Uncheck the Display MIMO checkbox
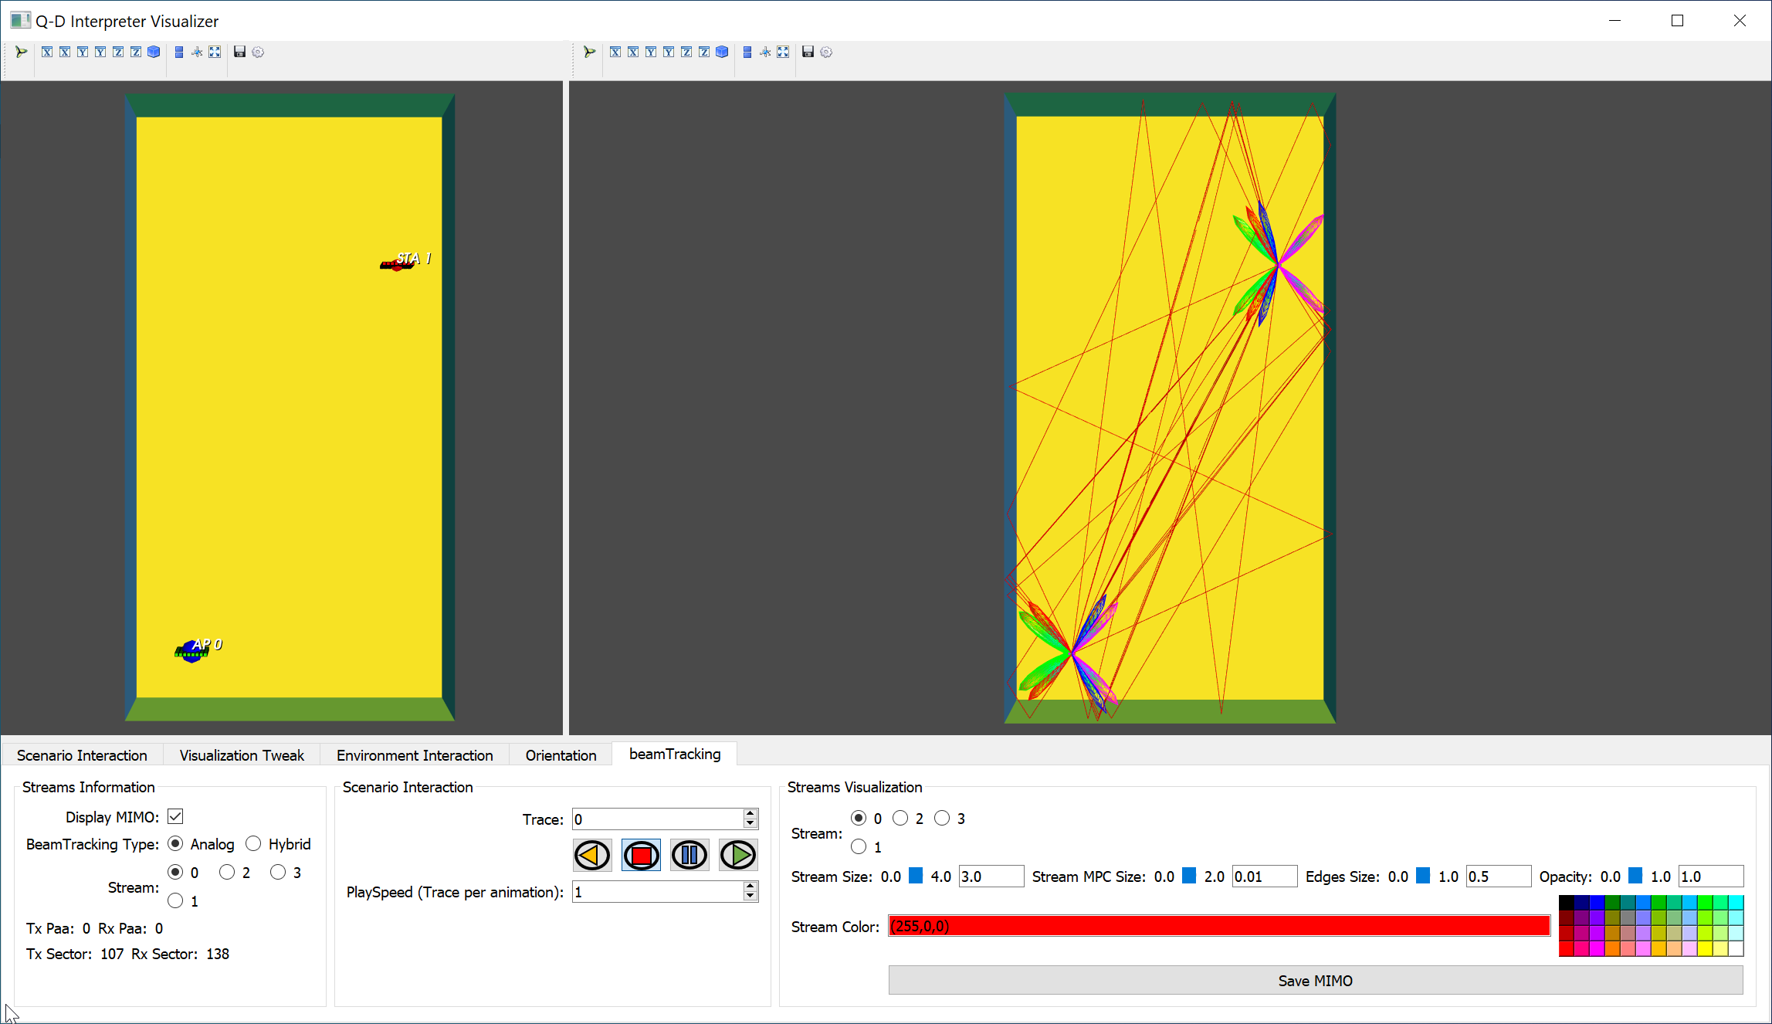This screenshot has height=1024, width=1772. pos(175,816)
